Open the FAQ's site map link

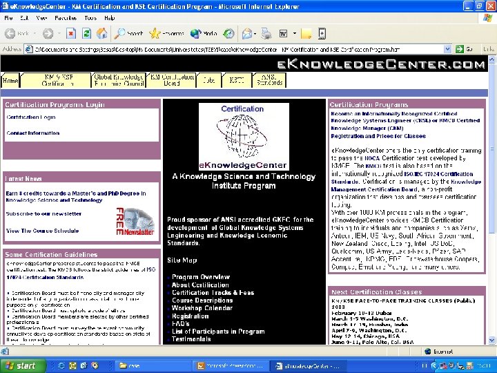coord(180,323)
